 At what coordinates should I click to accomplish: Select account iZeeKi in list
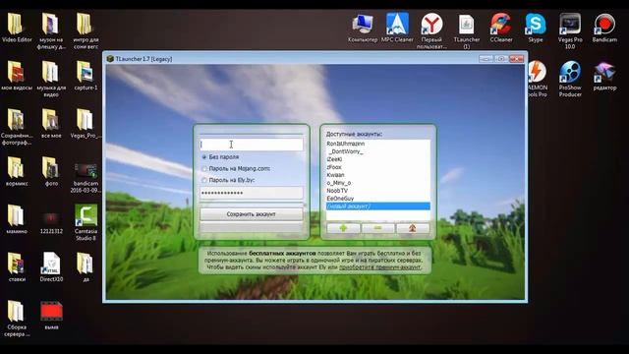[x=377, y=159]
